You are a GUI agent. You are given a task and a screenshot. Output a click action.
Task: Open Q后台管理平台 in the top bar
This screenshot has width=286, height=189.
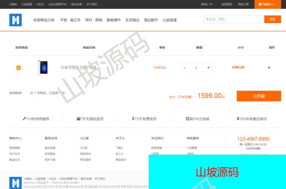[58, 4]
